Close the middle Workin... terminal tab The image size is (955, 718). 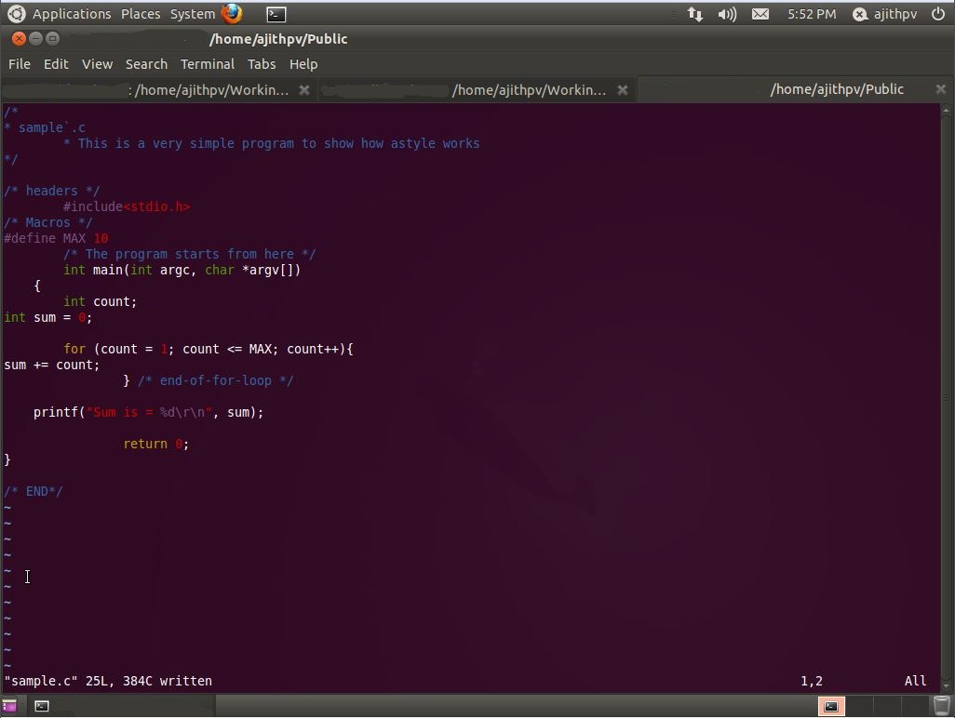click(623, 89)
